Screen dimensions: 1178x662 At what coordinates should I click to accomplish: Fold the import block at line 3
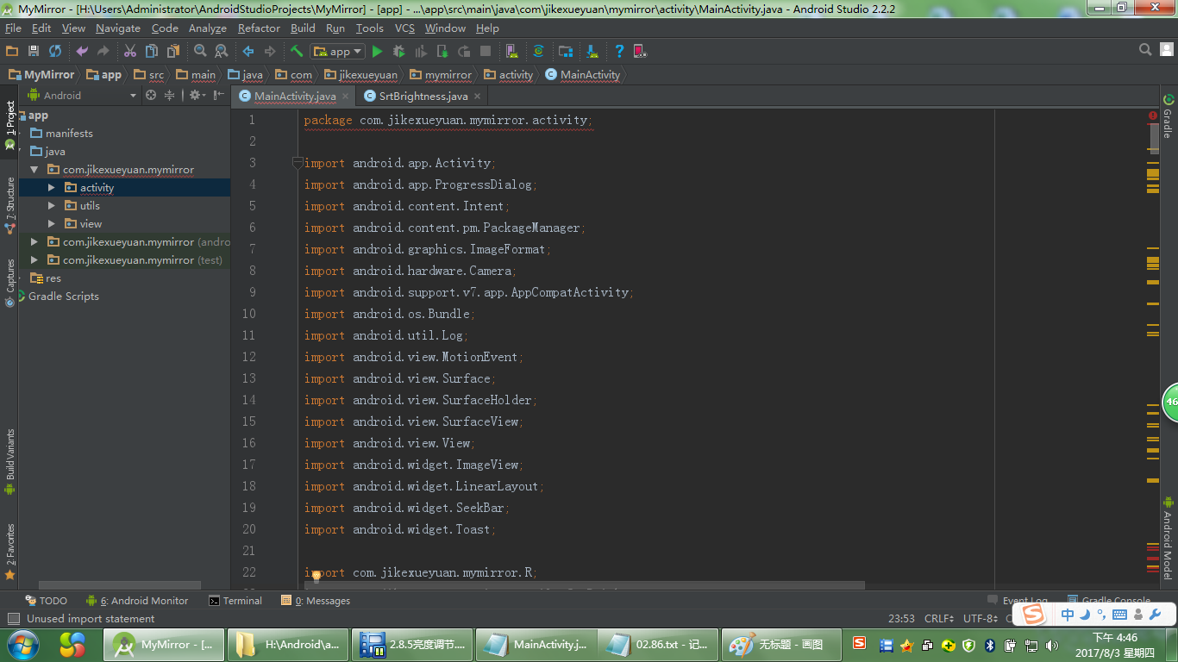(297, 162)
